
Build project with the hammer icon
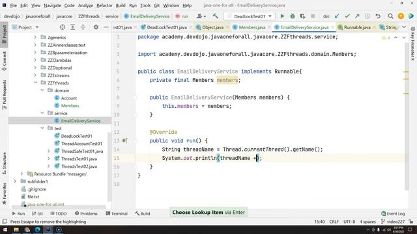tap(215, 16)
